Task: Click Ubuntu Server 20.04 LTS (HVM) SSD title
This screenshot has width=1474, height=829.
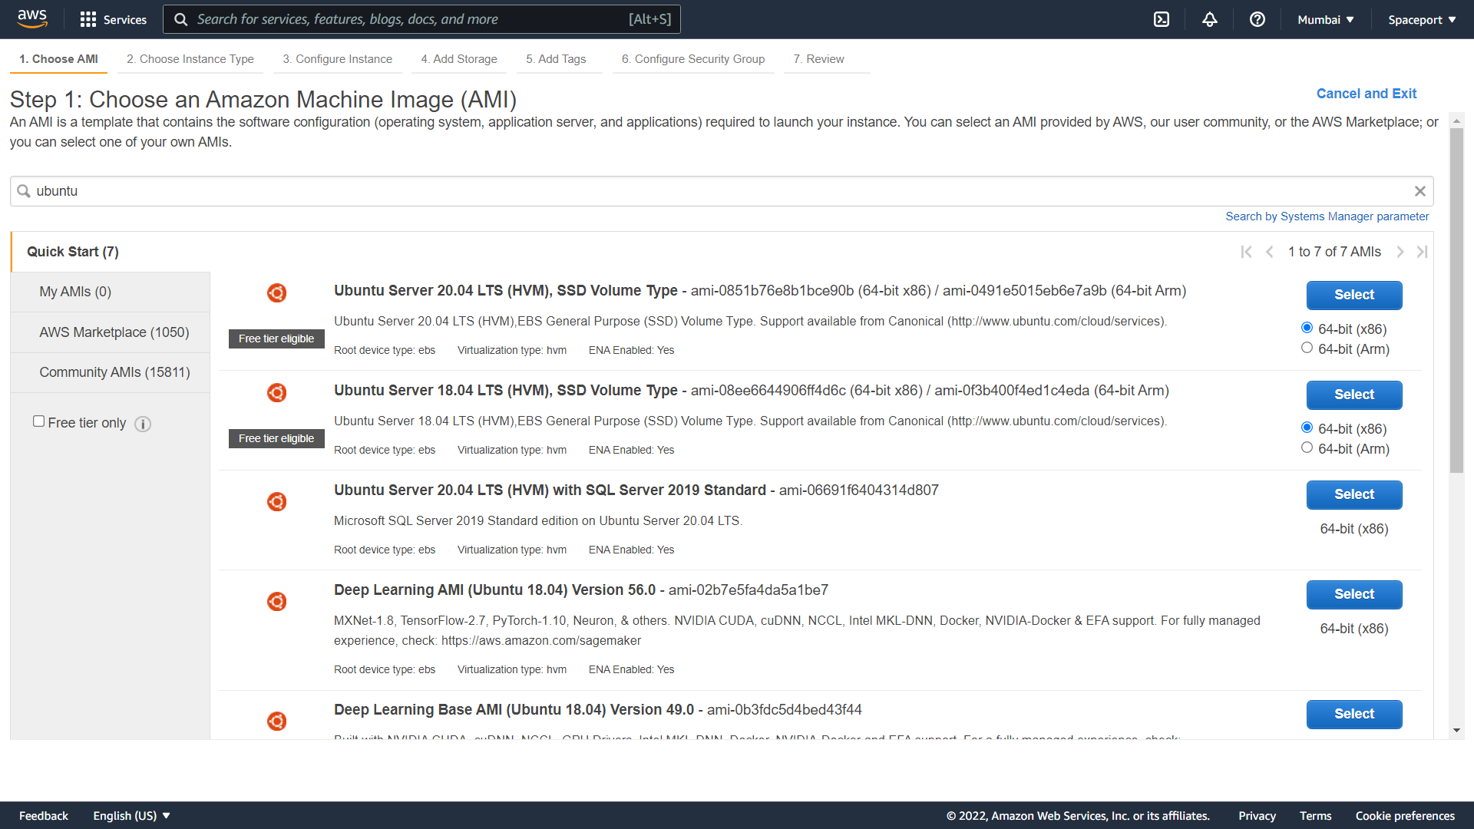Action: [x=506, y=291]
